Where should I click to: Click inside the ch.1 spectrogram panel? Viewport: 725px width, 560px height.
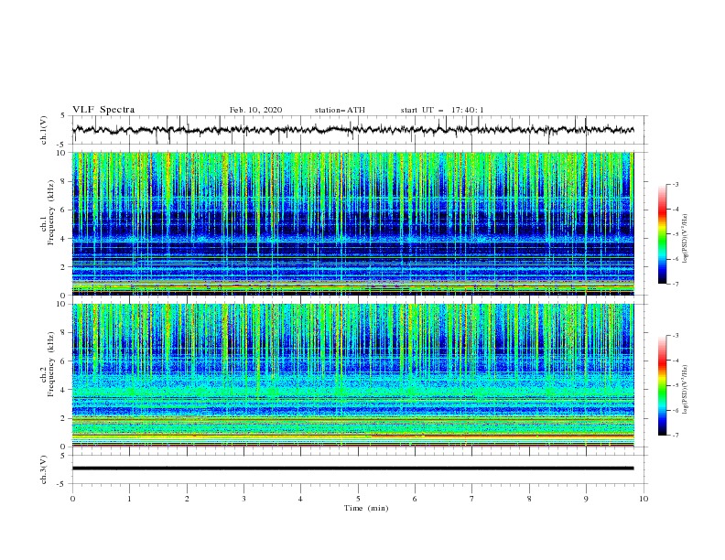click(353, 223)
